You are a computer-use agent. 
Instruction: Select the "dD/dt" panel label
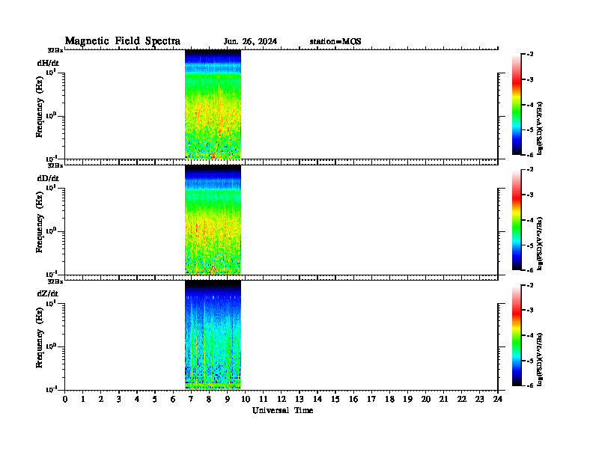point(48,178)
